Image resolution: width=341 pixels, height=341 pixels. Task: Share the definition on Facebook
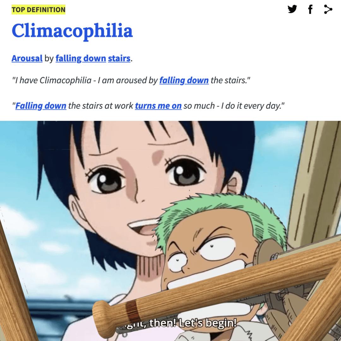310,9
